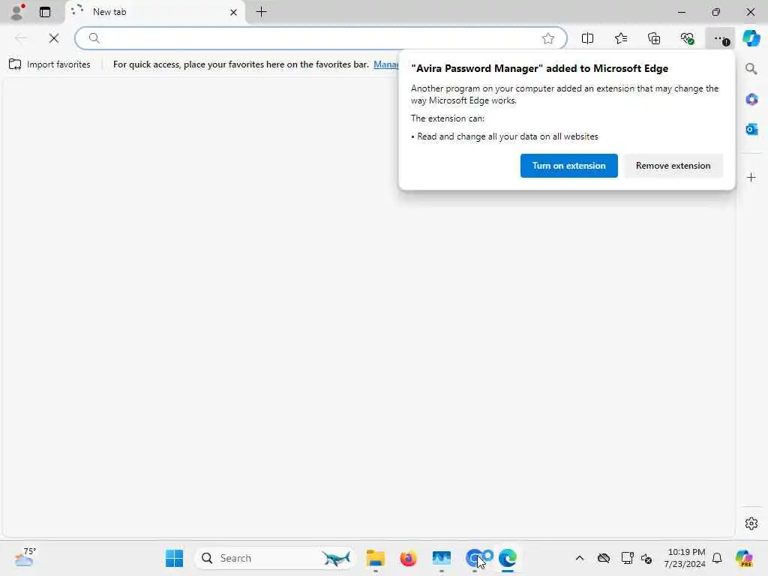The image size is (768, 576).
Task: Click Import favorites button
Action: pyautogui.click(x=49, y=64)
